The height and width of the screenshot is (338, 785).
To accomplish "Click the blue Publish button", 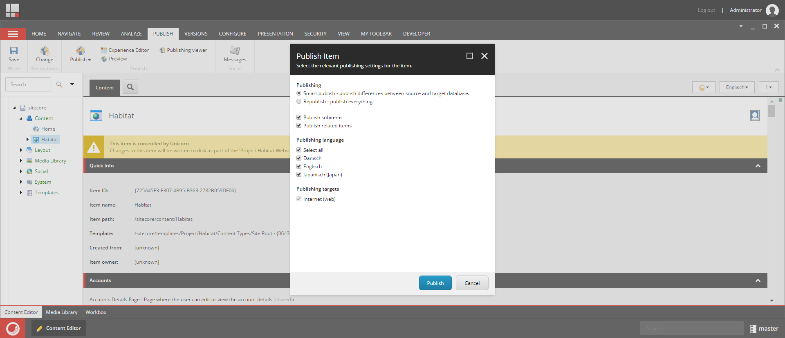I will click(435, 283).
